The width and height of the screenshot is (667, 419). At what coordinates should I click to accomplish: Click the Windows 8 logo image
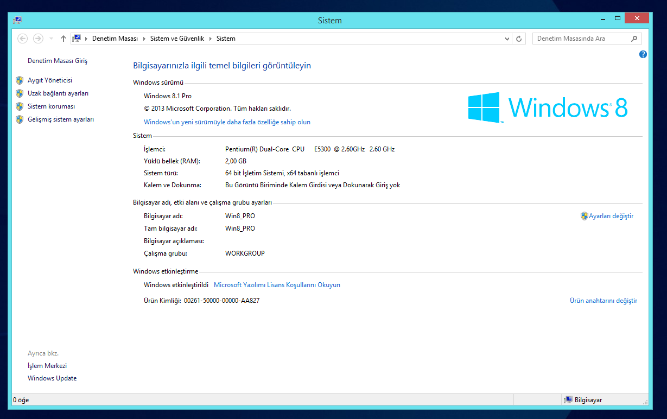coord(548,107)
